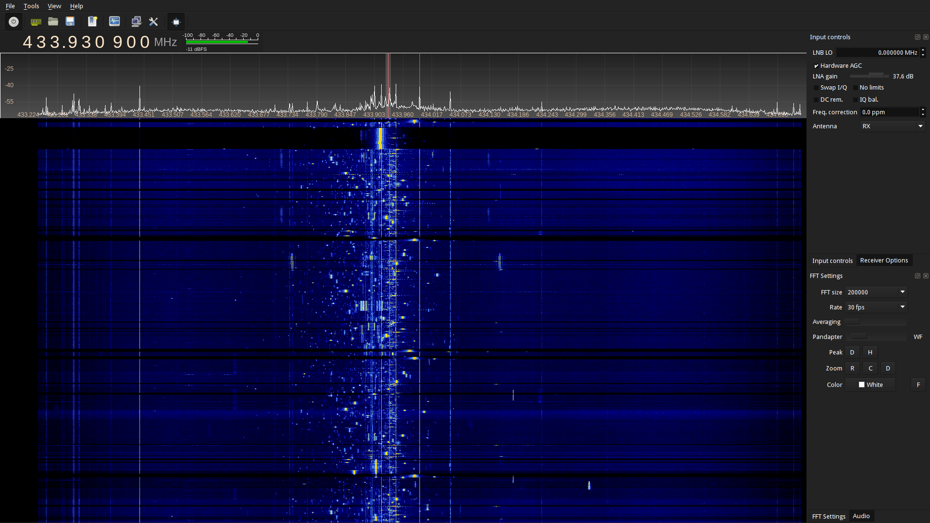Decrease Freq. correction with down arrow

[923, 115]
